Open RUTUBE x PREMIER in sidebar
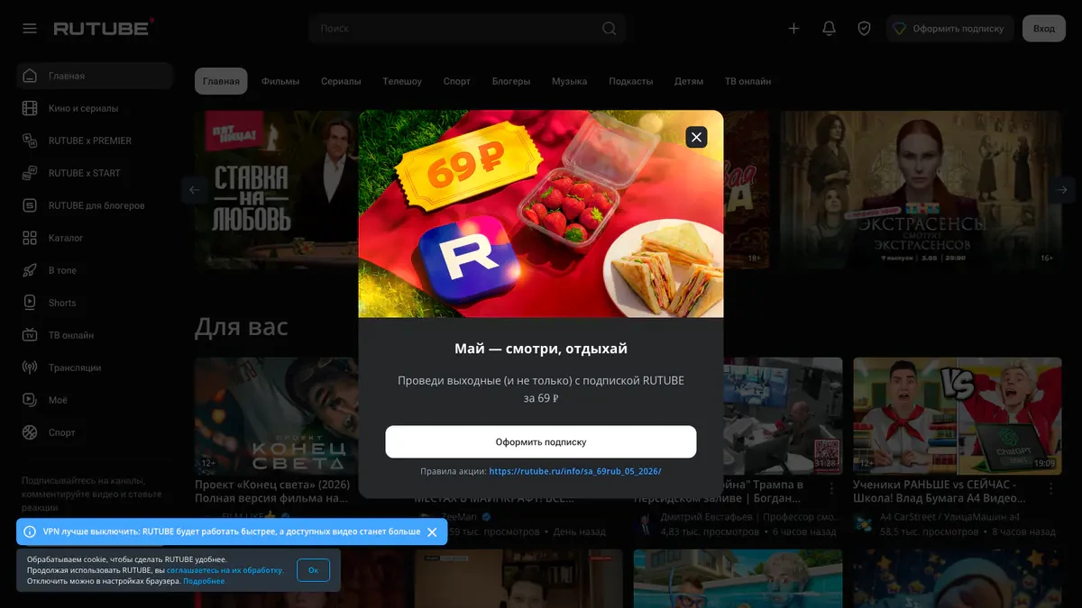The height and width of the screenshot is (608, 1082). [x=95, y=141]
